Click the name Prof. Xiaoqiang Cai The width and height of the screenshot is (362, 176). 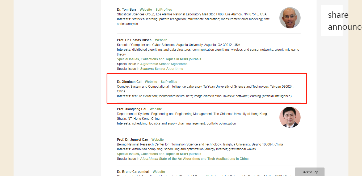[132, 109]
